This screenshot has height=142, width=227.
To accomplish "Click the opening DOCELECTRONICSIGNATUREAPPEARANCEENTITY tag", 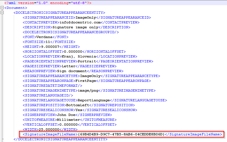I will click(x=59, y=13).
